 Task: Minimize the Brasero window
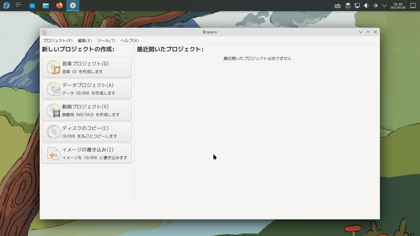pyautogui.click(x=361, y=32)
